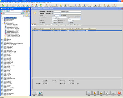Switch to the Shipping address tab
Screen dimensions: 123x98
pyautogui.click(x=48, y=25)
